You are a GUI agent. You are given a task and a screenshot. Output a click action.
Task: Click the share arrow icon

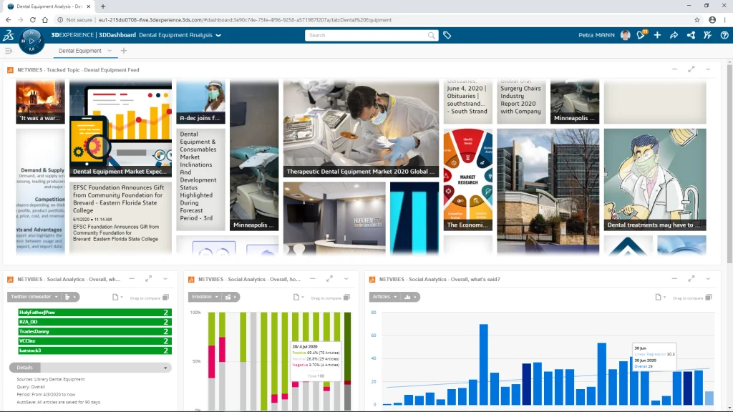(674, 35)
